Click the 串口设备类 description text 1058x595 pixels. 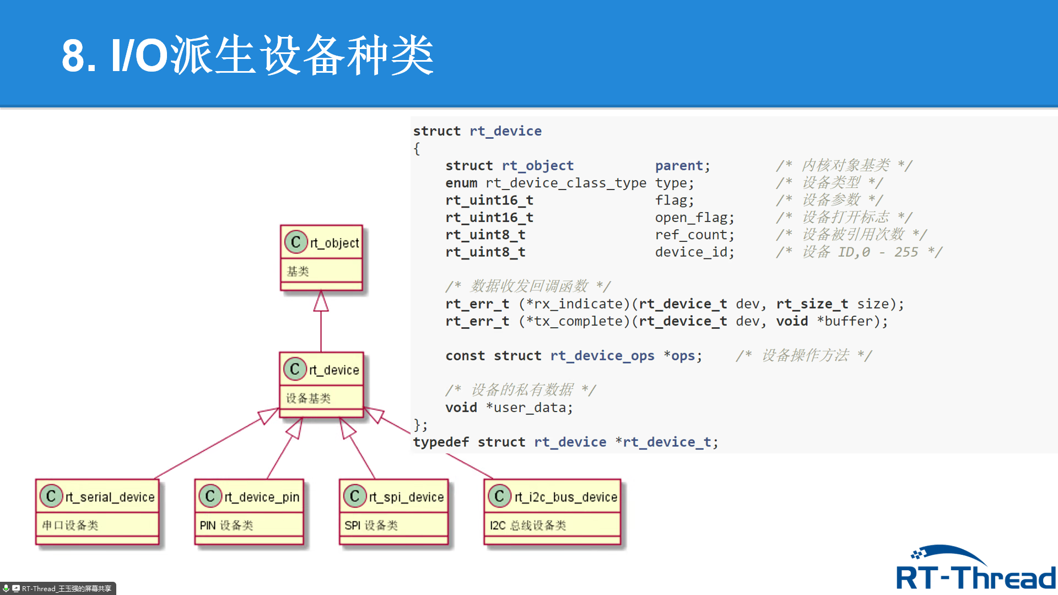[70, 526]
